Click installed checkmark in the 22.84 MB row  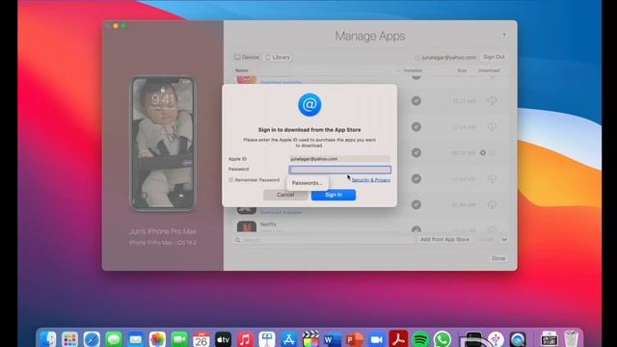(416, 204)
